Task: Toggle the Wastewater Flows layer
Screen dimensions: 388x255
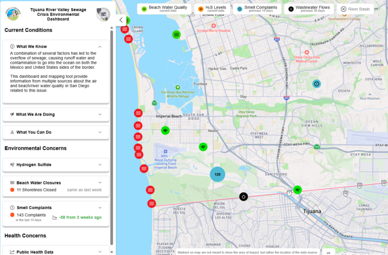Action: (x=309, y=9)
